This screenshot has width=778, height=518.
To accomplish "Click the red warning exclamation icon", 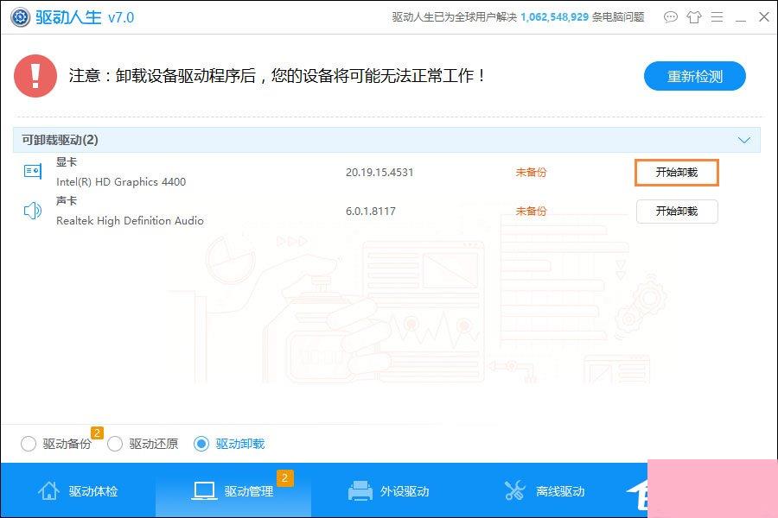I will pos(35,76).
